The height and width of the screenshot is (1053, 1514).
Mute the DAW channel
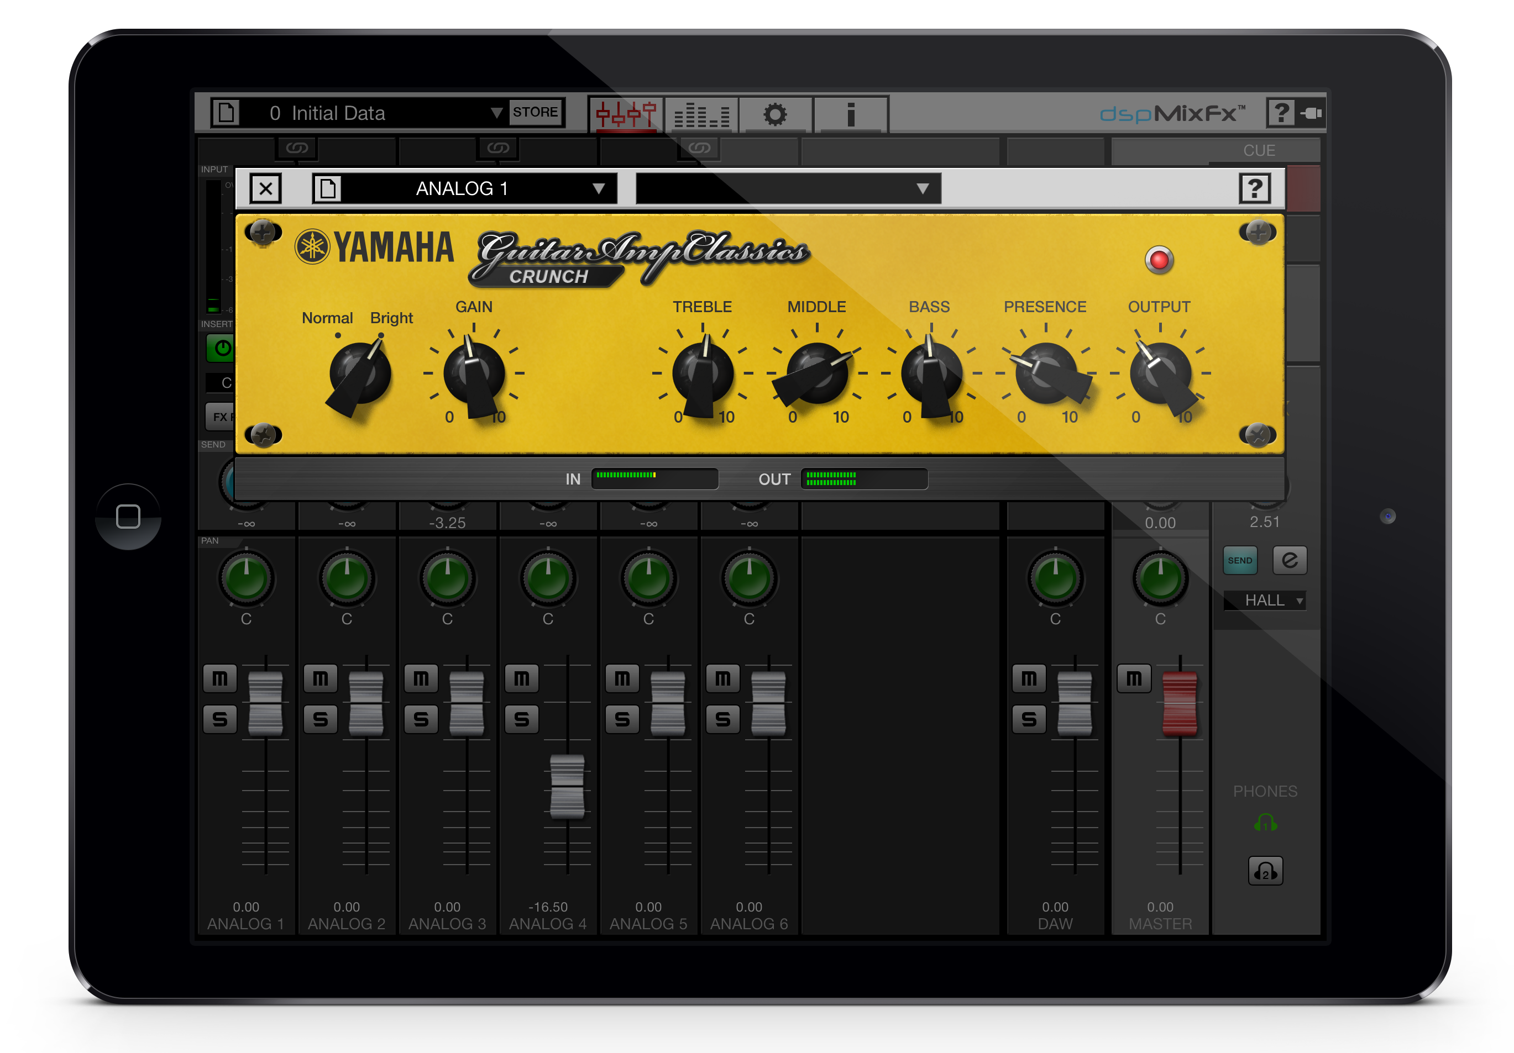(x=1029, y=678)
